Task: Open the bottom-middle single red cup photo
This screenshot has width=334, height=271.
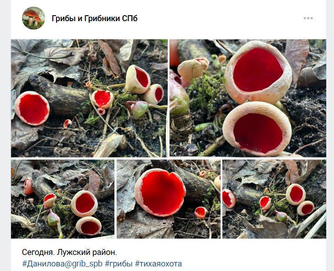Action: click(169, 199)
